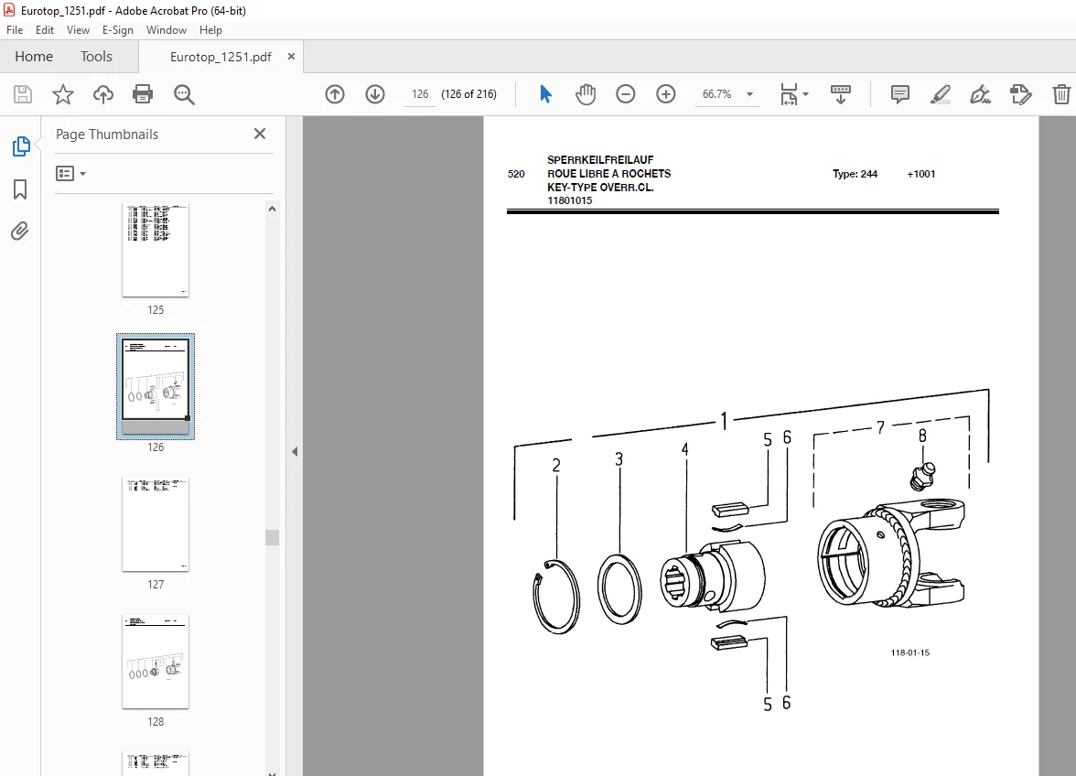Image resolution: width=1076 pixels, height=776 pixels.
Task: Open the thumbnails options dropdown menu
Action: click(70, 174)
